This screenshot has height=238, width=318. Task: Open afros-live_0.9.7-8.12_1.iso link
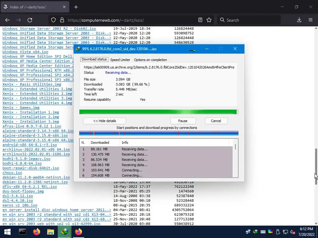(32, 126)
